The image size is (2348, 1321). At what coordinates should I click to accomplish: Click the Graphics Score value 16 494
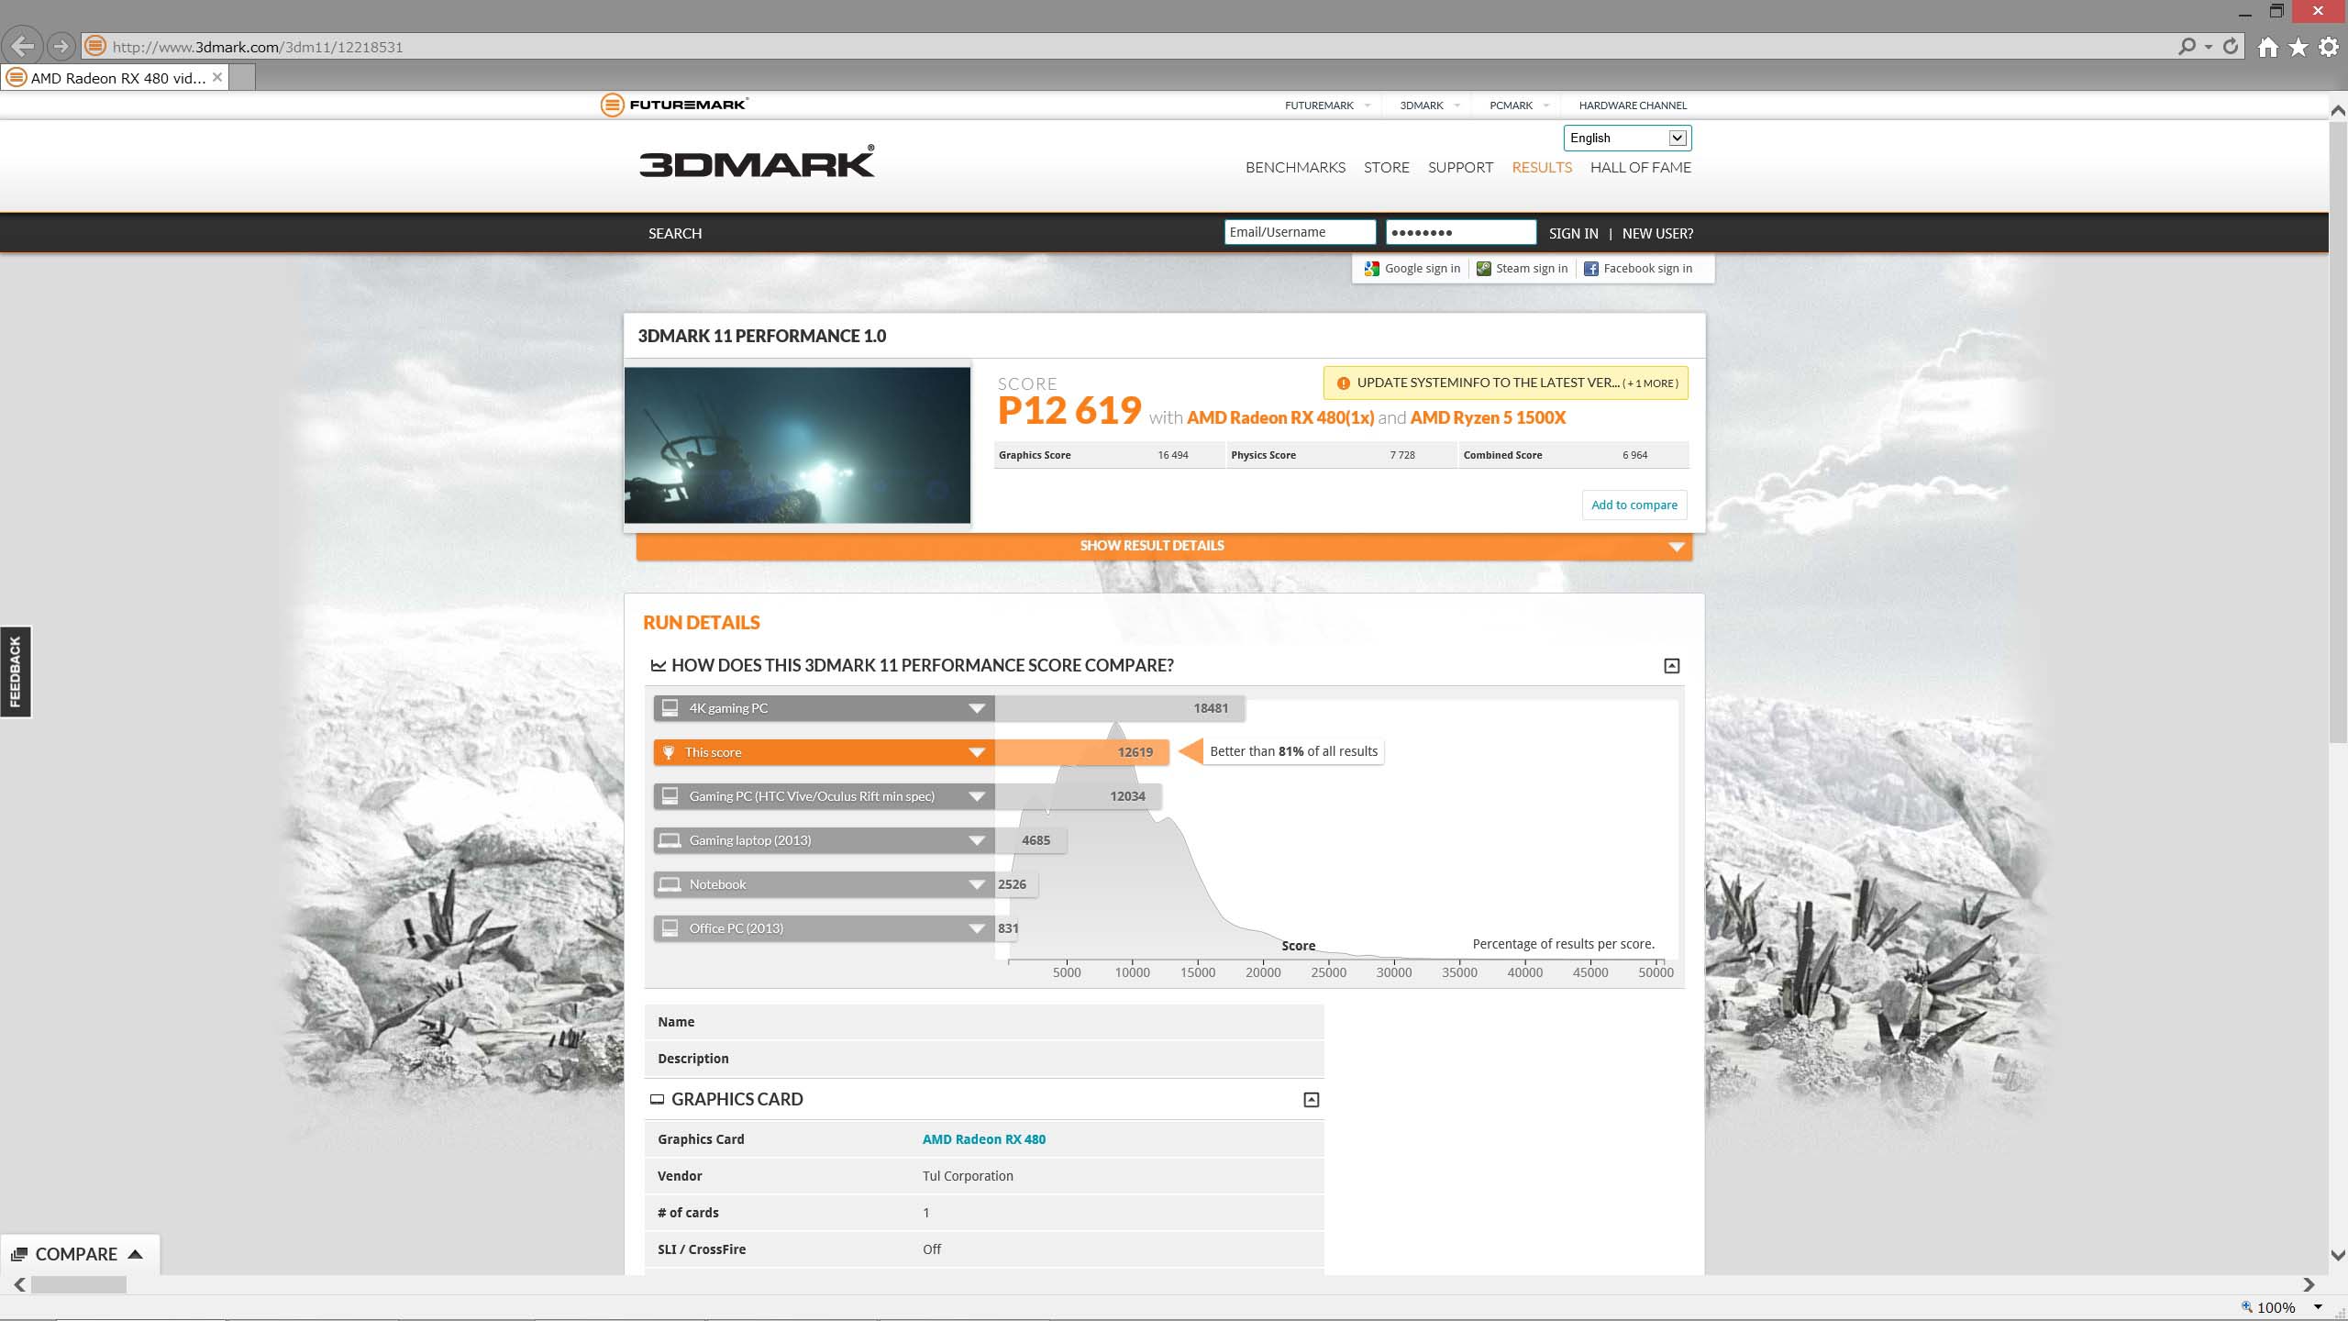click(x=1172, y=455)
